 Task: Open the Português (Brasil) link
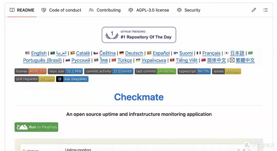(x=42, y=60)
